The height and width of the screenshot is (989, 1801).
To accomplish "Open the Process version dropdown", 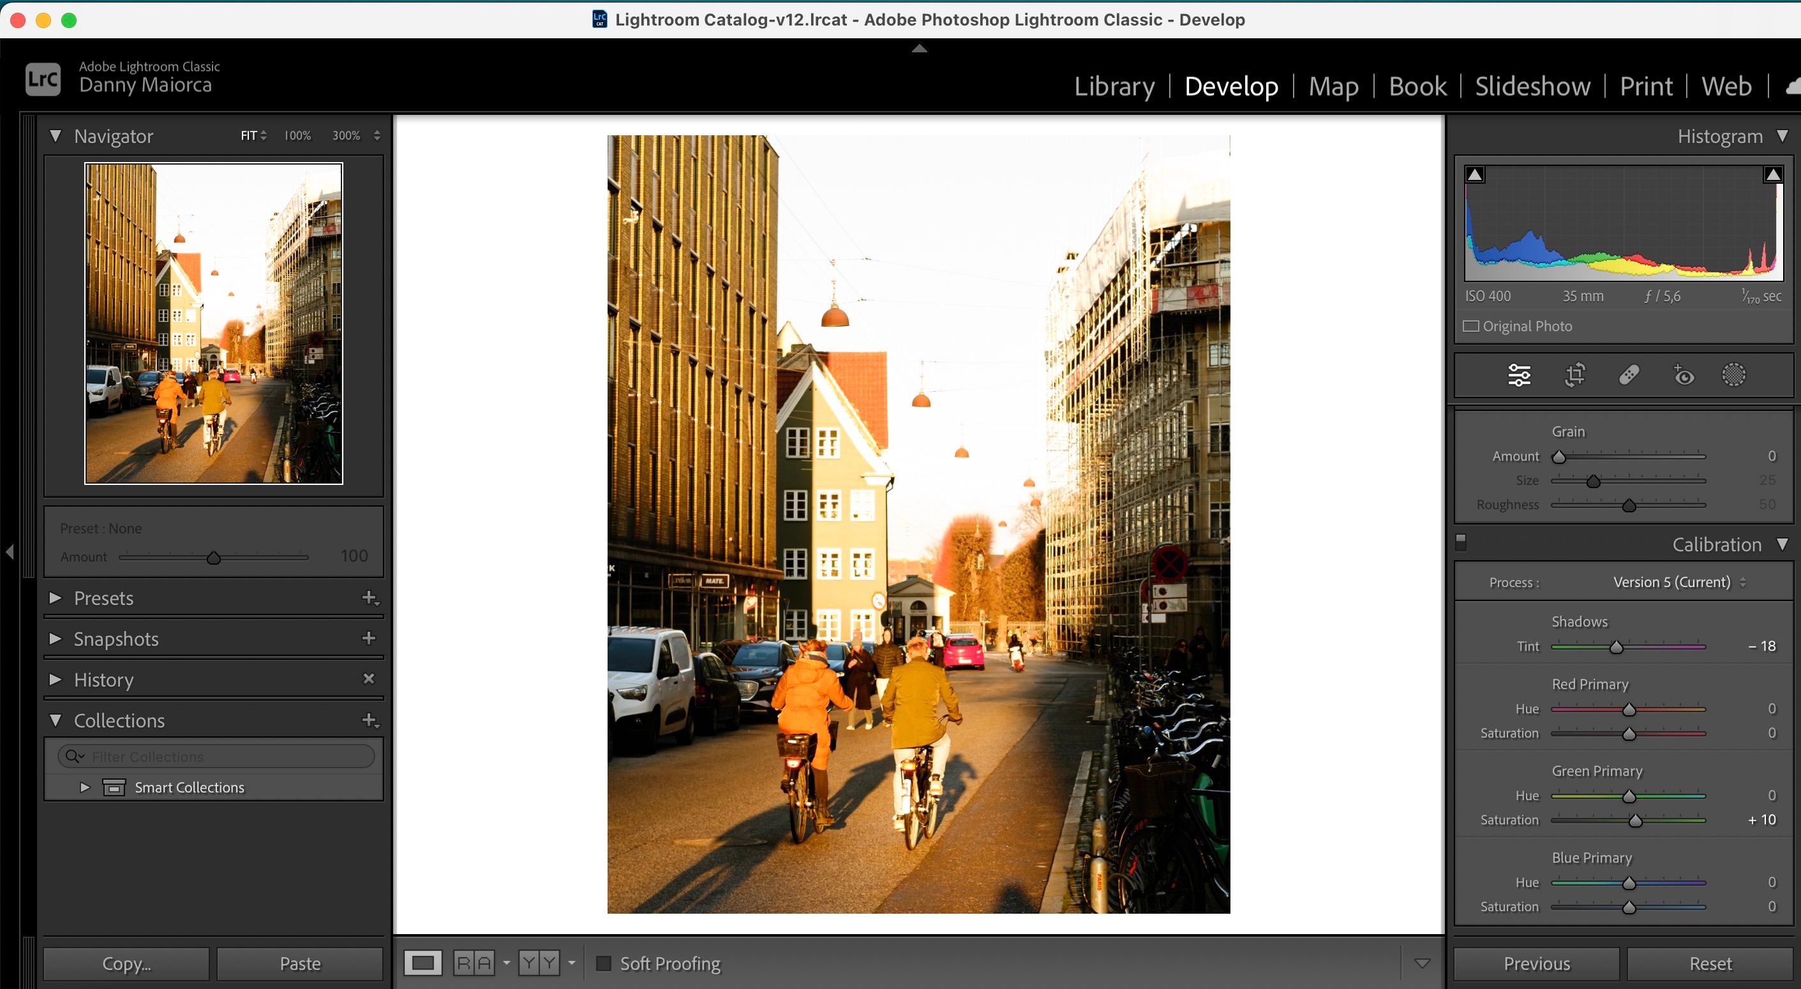I will pyautogui.click(x=1677, y=581).
